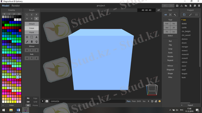Open chr_knight model from project list
The image size is (202, 113).
186,31
